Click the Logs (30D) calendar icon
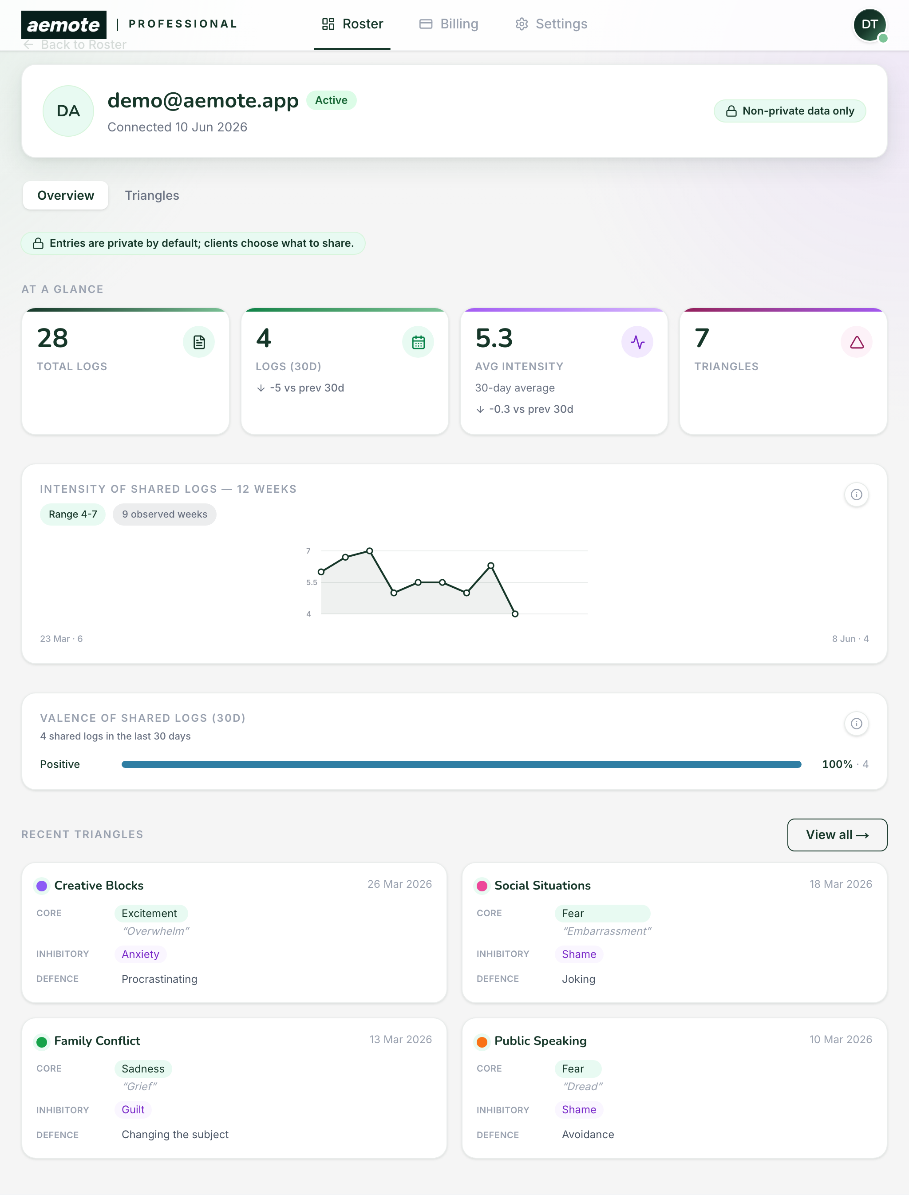The image size is (909, 1195). (x=418, y=342)
